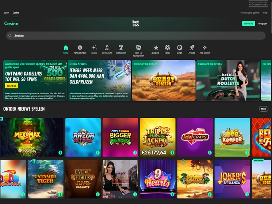Switch to the Sport tab
Screen dimensions: 272x204
pos(6,13)
